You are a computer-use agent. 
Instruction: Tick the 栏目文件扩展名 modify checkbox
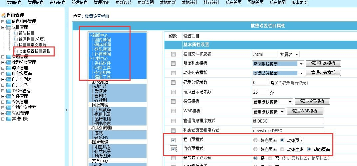point(173,54)
